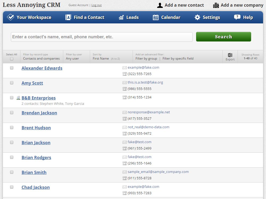This screenshot has height=199, width=266.
Task: Click the Excel Export icon
Action: pos(230,55)
